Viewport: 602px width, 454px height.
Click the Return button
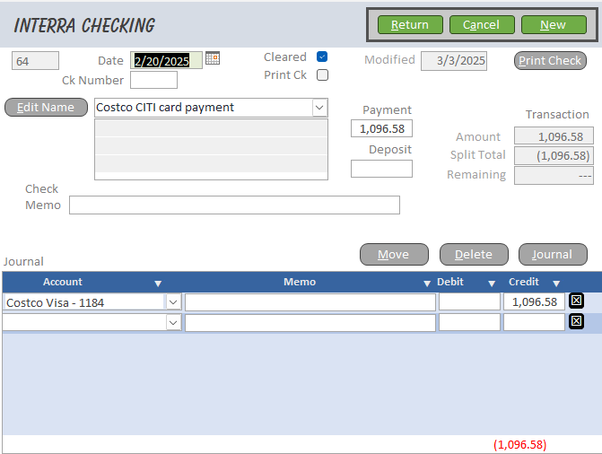point(410,25)
